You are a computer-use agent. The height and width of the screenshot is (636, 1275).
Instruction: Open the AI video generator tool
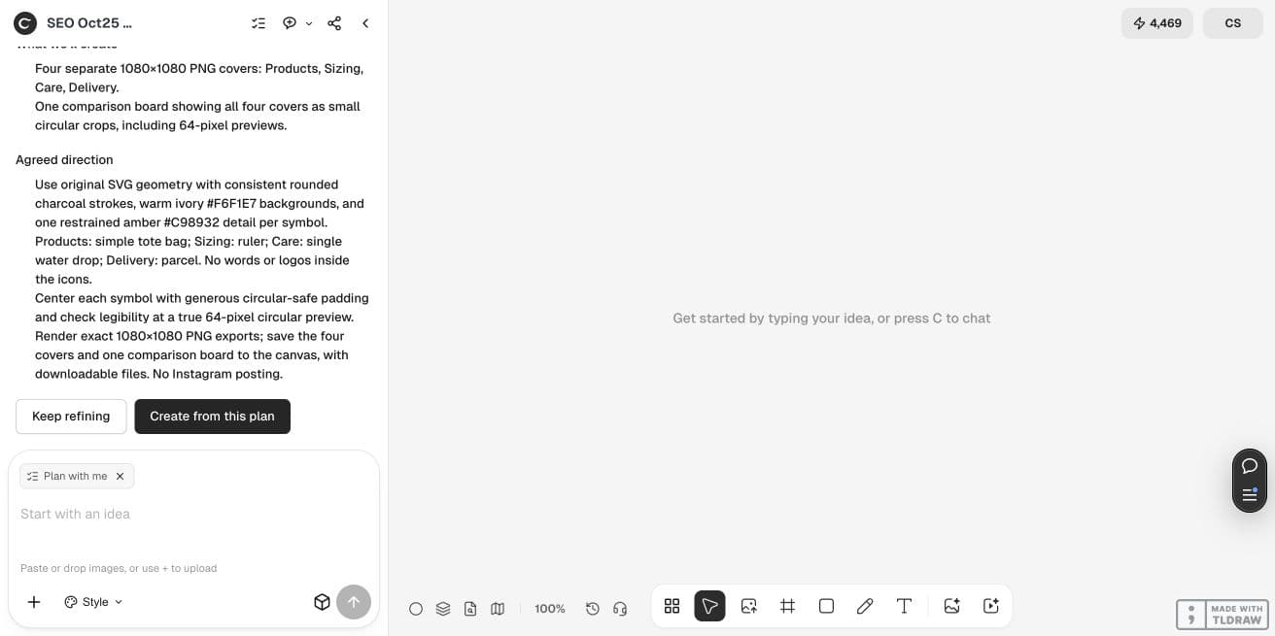point(991,606)
